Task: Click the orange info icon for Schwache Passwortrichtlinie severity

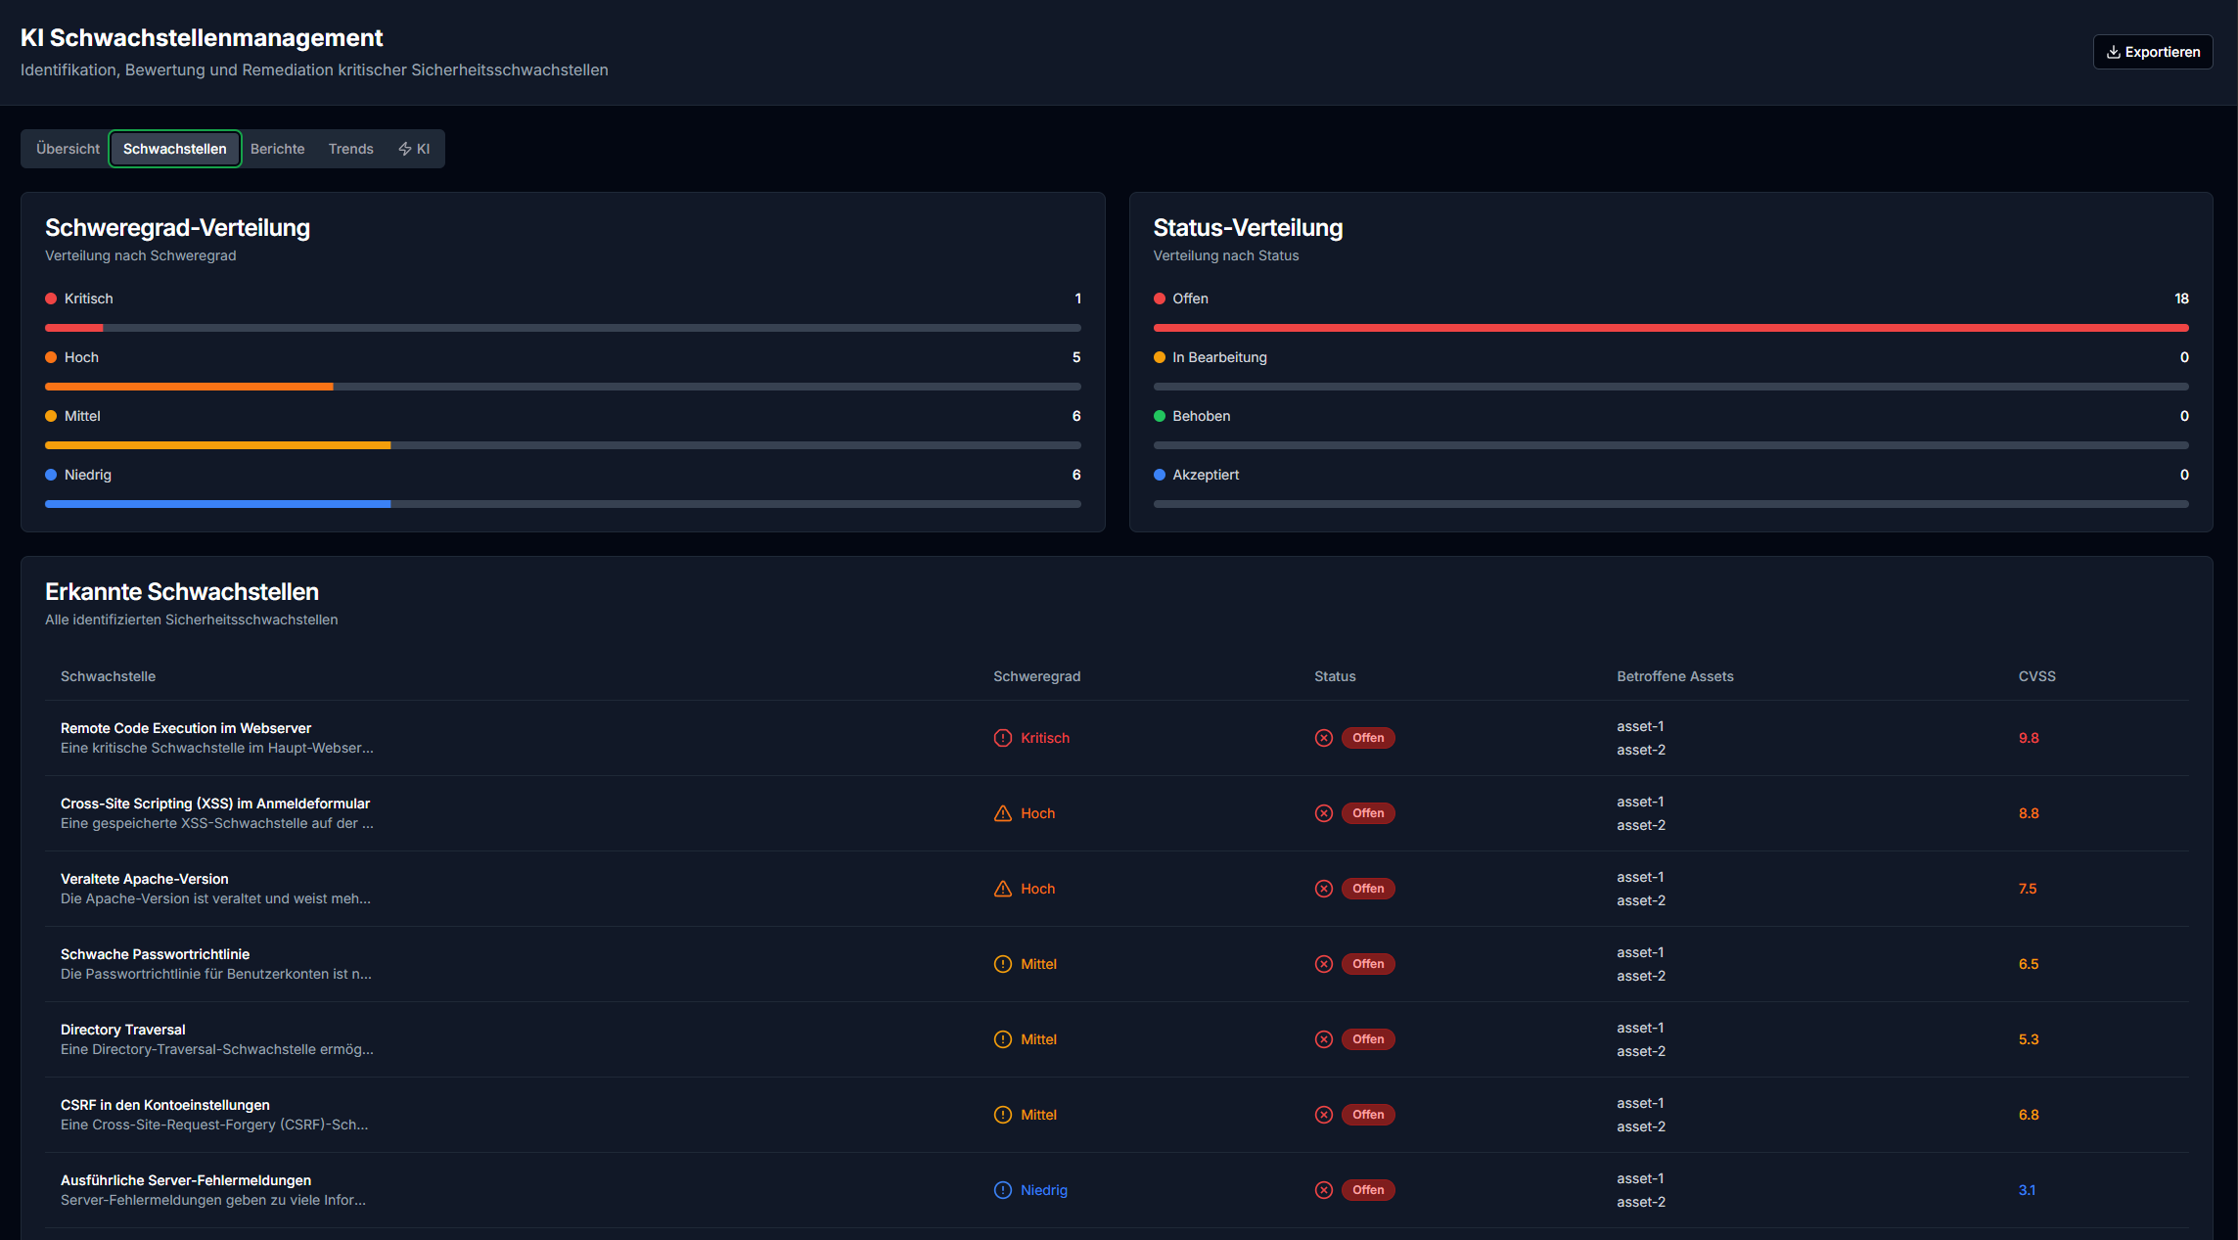Action: 1002,963
